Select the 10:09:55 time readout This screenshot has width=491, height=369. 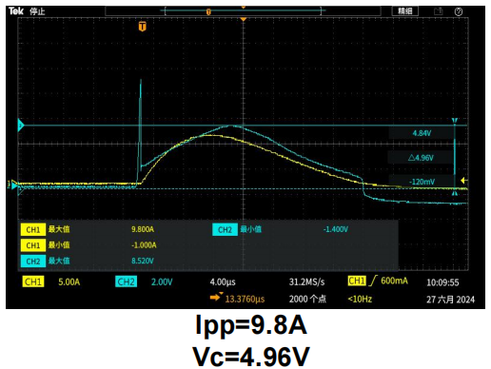click(x=442, y=282)
